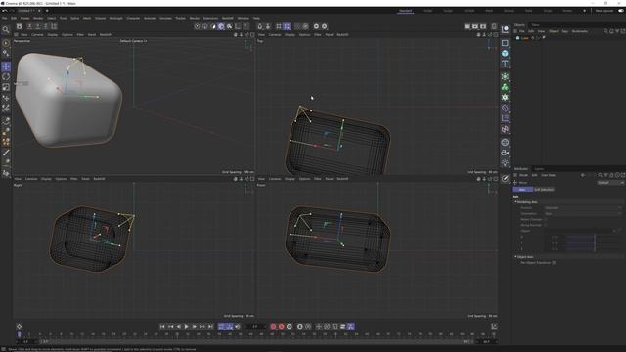
Task: Open the Default dropdown in Attributes
Action: (x=610, y=183)
